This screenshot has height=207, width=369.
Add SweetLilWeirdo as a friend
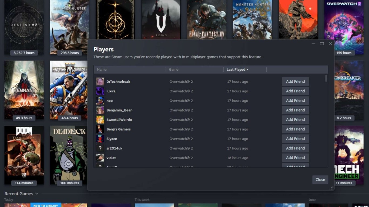tap(295, 120)
